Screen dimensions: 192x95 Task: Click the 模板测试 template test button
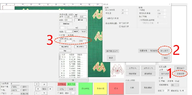tap(148, 88)
